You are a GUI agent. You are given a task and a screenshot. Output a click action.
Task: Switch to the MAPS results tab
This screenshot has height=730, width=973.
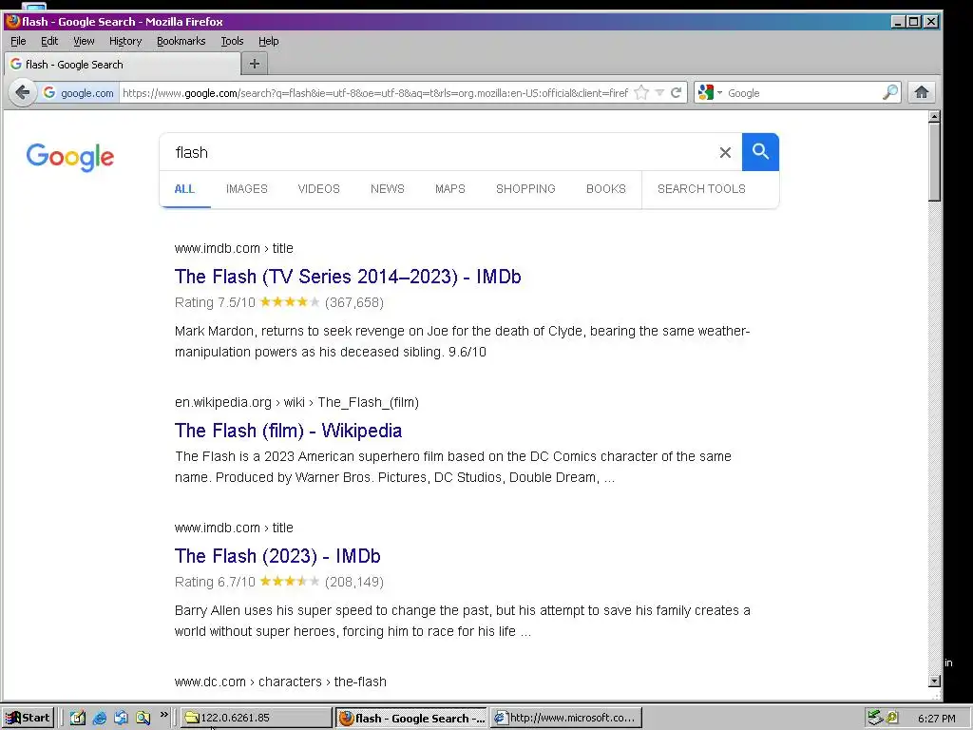click(x=449, y=189)
